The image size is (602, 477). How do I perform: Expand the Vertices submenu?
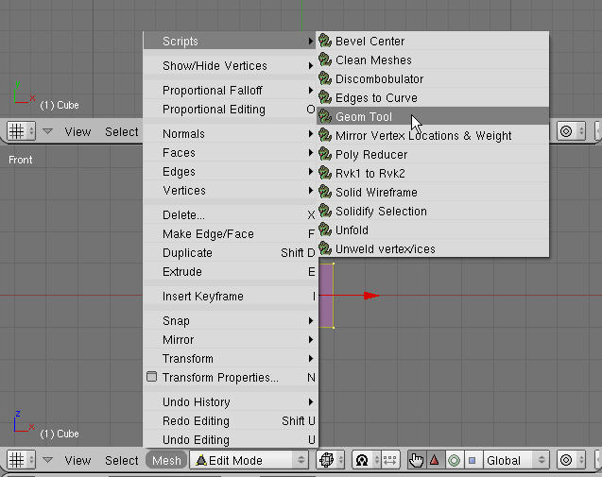point(230,191)
